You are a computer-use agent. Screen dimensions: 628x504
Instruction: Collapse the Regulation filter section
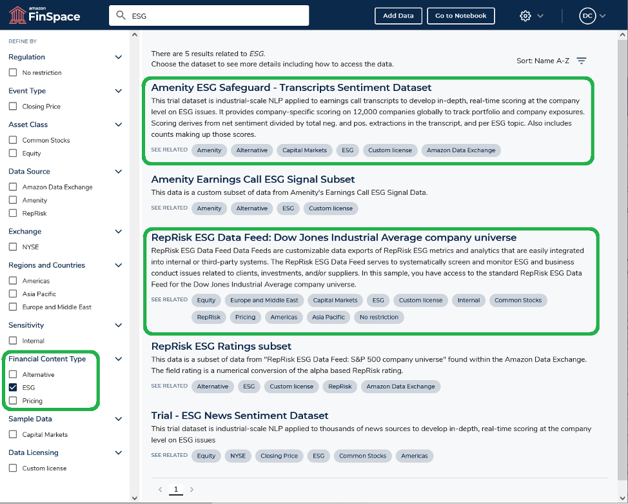[x=118, y=57]
